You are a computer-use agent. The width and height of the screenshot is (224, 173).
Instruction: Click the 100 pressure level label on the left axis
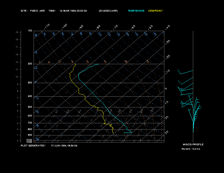click(x=30, y=31)
